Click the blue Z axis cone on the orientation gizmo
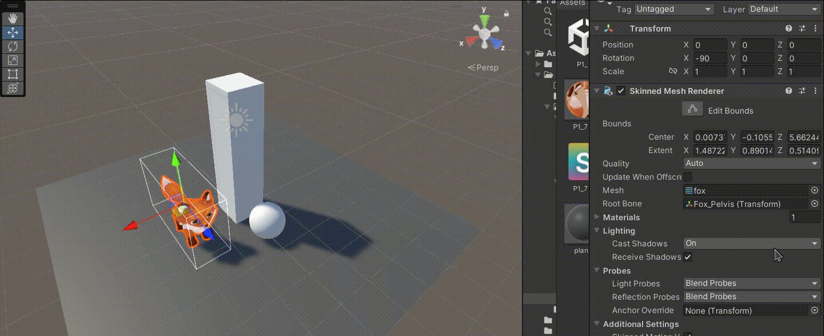 point(496,44)
